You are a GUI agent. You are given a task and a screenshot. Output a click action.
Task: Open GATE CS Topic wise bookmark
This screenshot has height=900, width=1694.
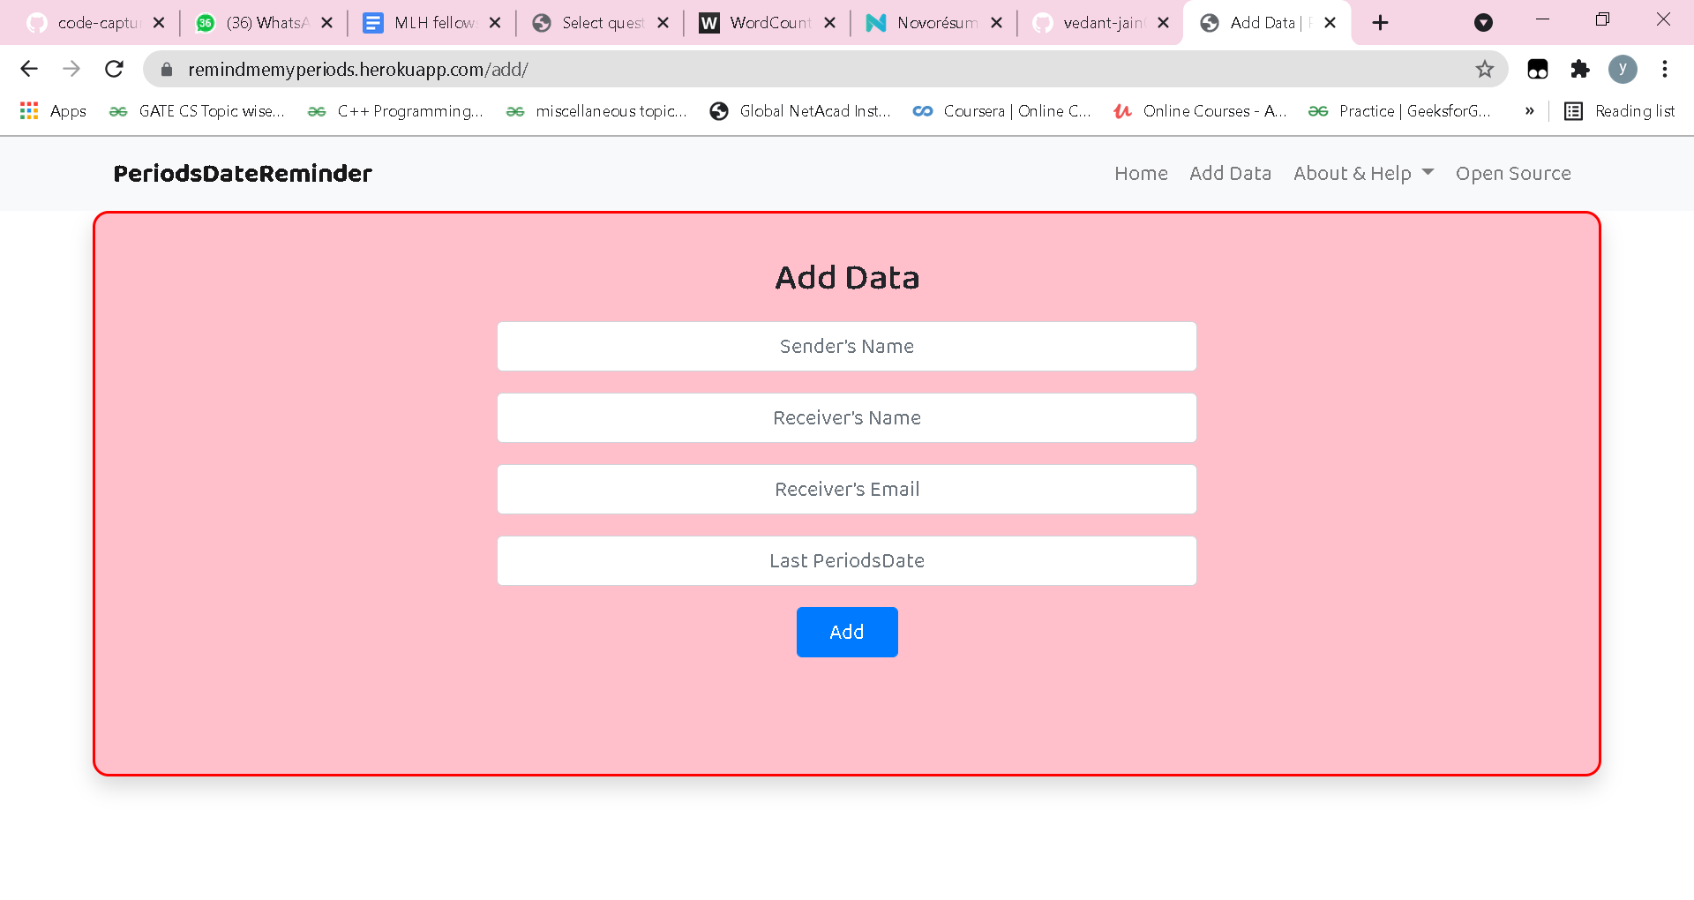pyautogui.click(x=197, y=111)
